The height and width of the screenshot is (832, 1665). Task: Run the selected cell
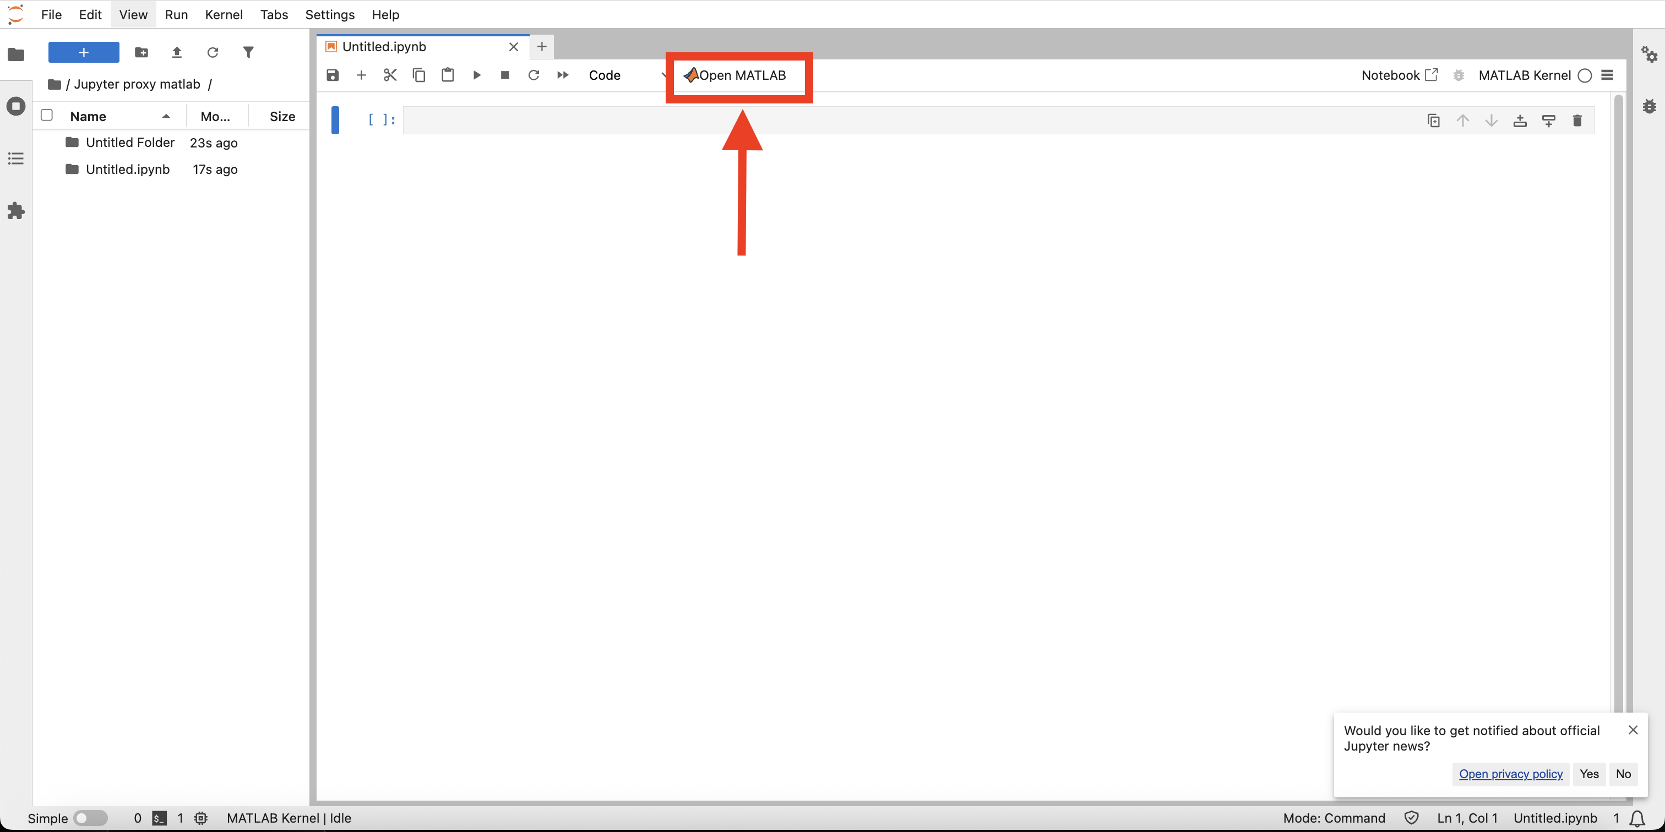coord(476,75)
